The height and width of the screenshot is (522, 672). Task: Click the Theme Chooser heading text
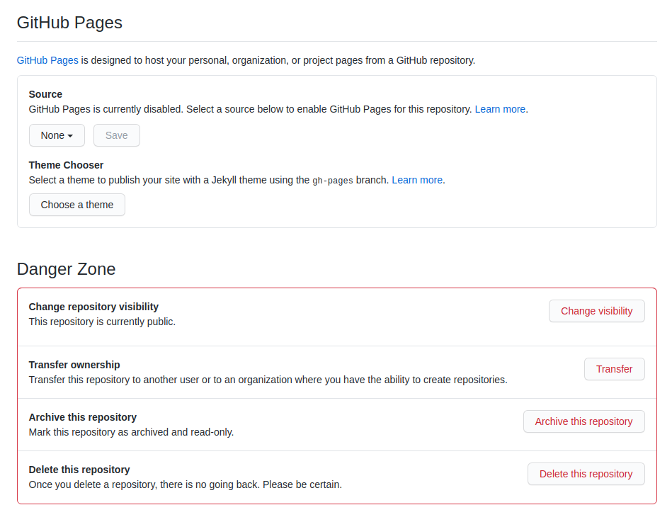point(66,165)
